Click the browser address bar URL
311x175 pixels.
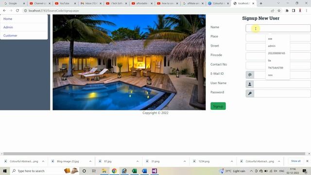point(53,11)
